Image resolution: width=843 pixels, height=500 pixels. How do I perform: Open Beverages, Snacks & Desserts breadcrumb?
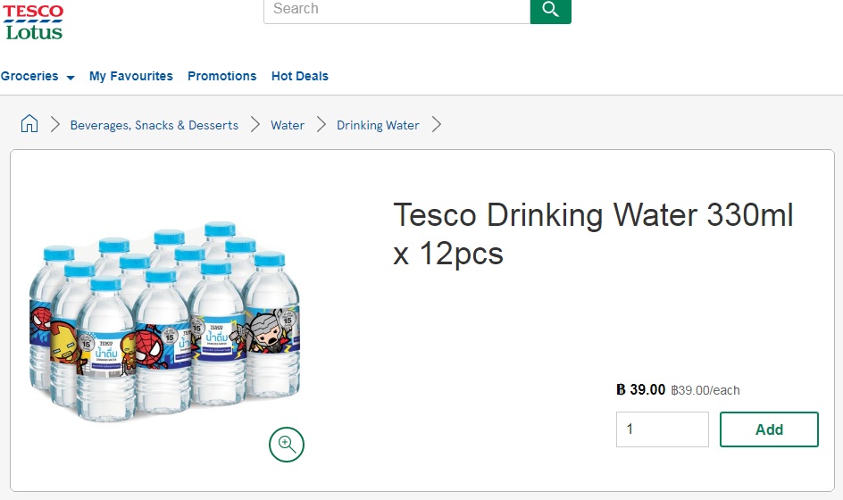click(x=154, y=125)
